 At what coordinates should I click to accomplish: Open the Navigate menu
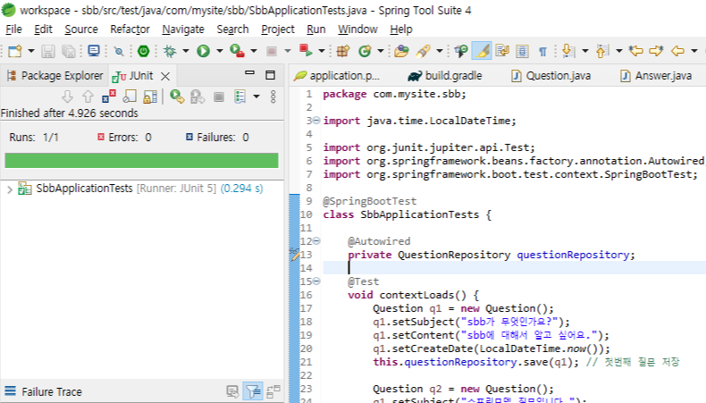(x=183, y=29)
